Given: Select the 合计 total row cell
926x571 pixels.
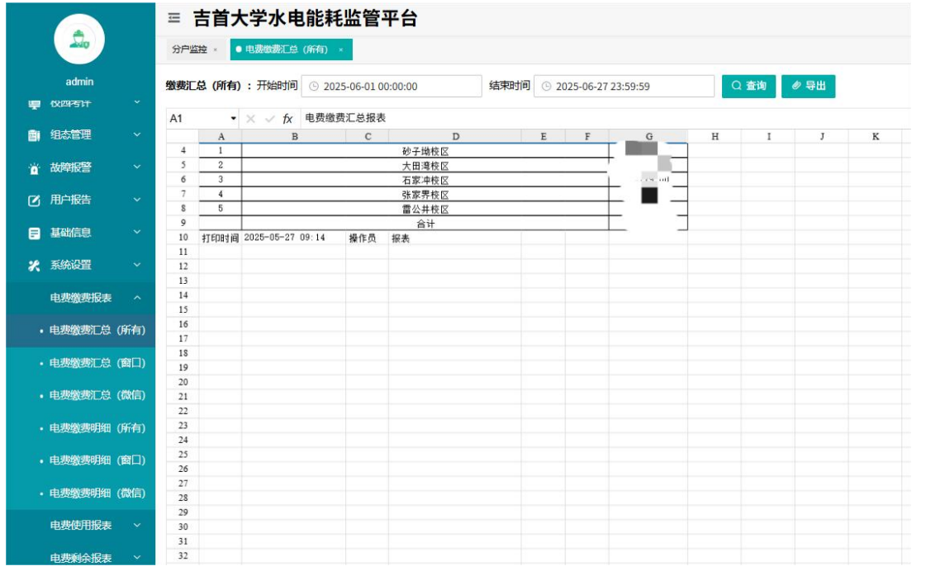Looking at the screenshot, I should click(x=425, y=224).
